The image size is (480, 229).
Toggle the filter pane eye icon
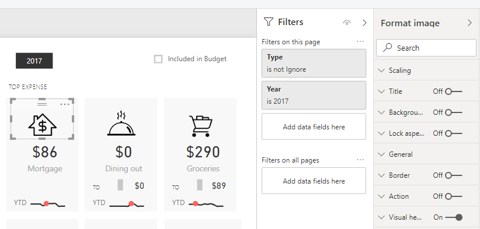[347, 23]
